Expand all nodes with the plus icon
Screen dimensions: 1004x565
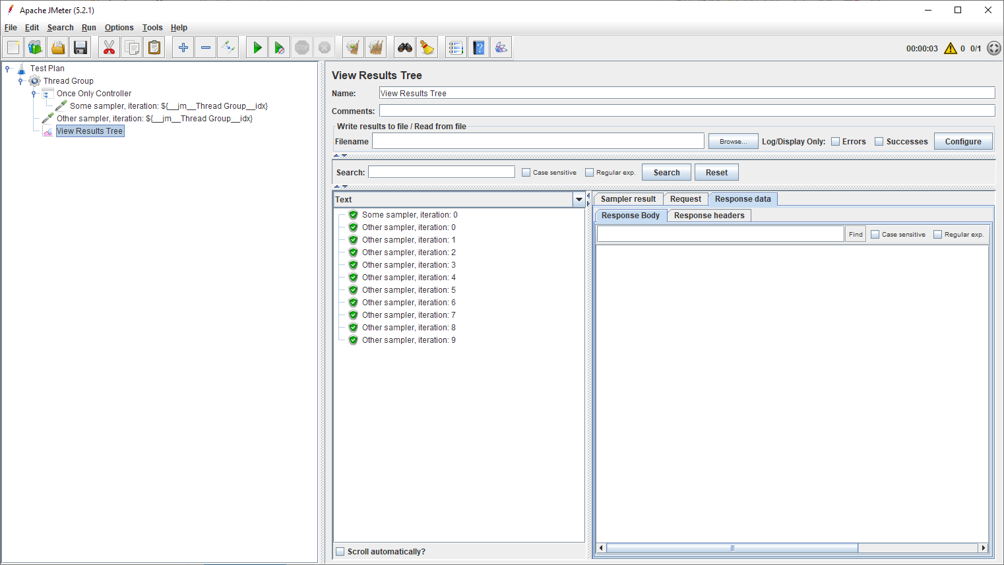pos(183,47)
